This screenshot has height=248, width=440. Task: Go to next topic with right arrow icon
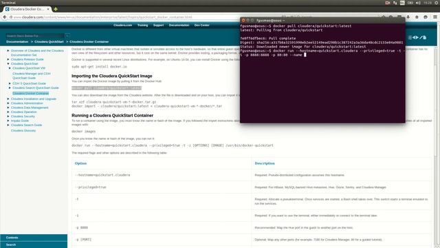[417, 37]
